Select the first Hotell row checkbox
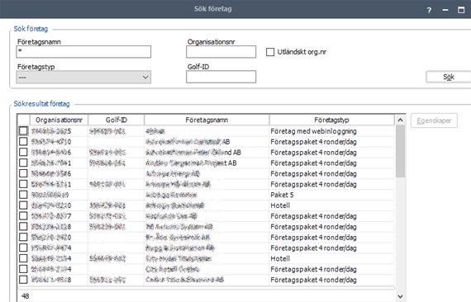 (23, 205)
